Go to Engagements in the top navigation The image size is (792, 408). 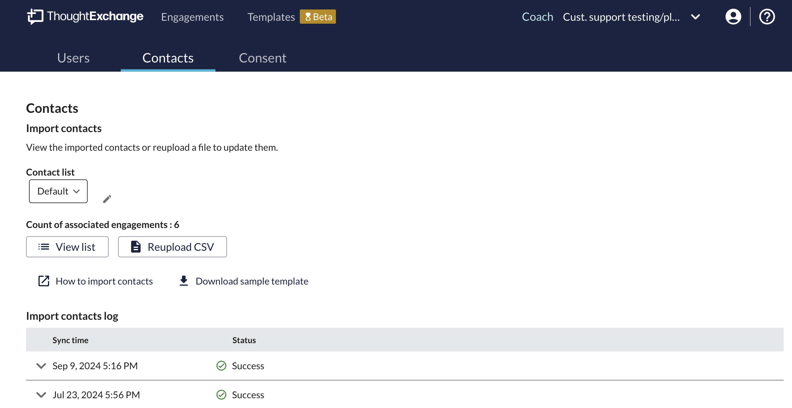192,17
